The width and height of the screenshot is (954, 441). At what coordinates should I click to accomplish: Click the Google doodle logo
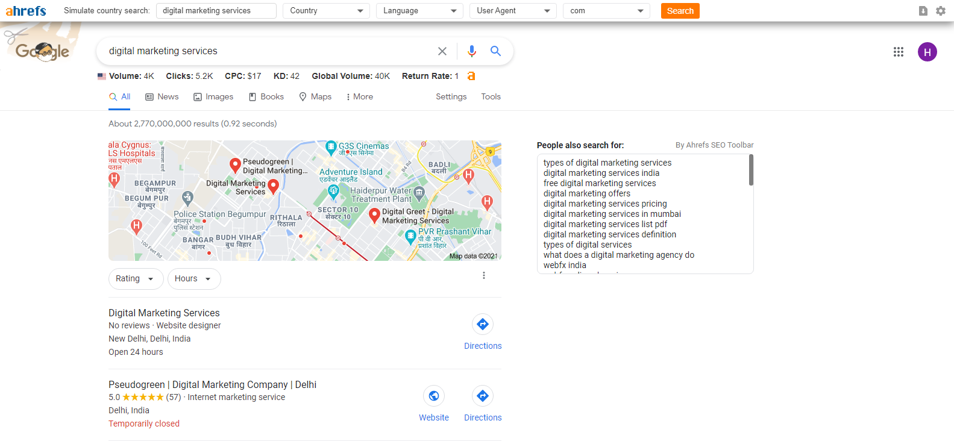click(42, 46)
